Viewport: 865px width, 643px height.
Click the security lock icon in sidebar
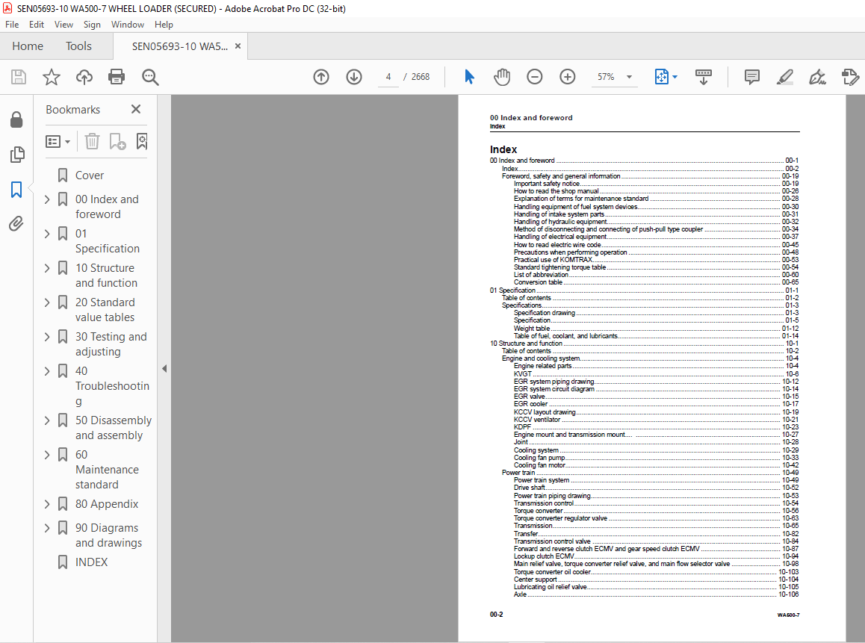(x=16, y=119)
